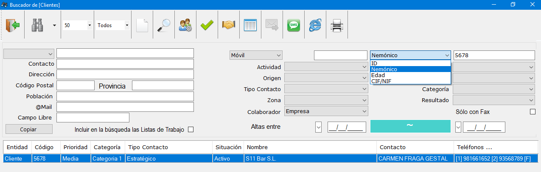Open the unlabeled name-type dropdown above Contacto
The image size is (541, 172).
tap(29, 54)
